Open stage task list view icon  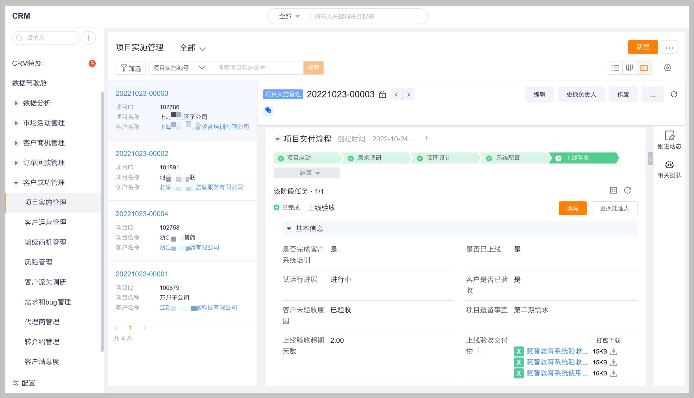613,190
